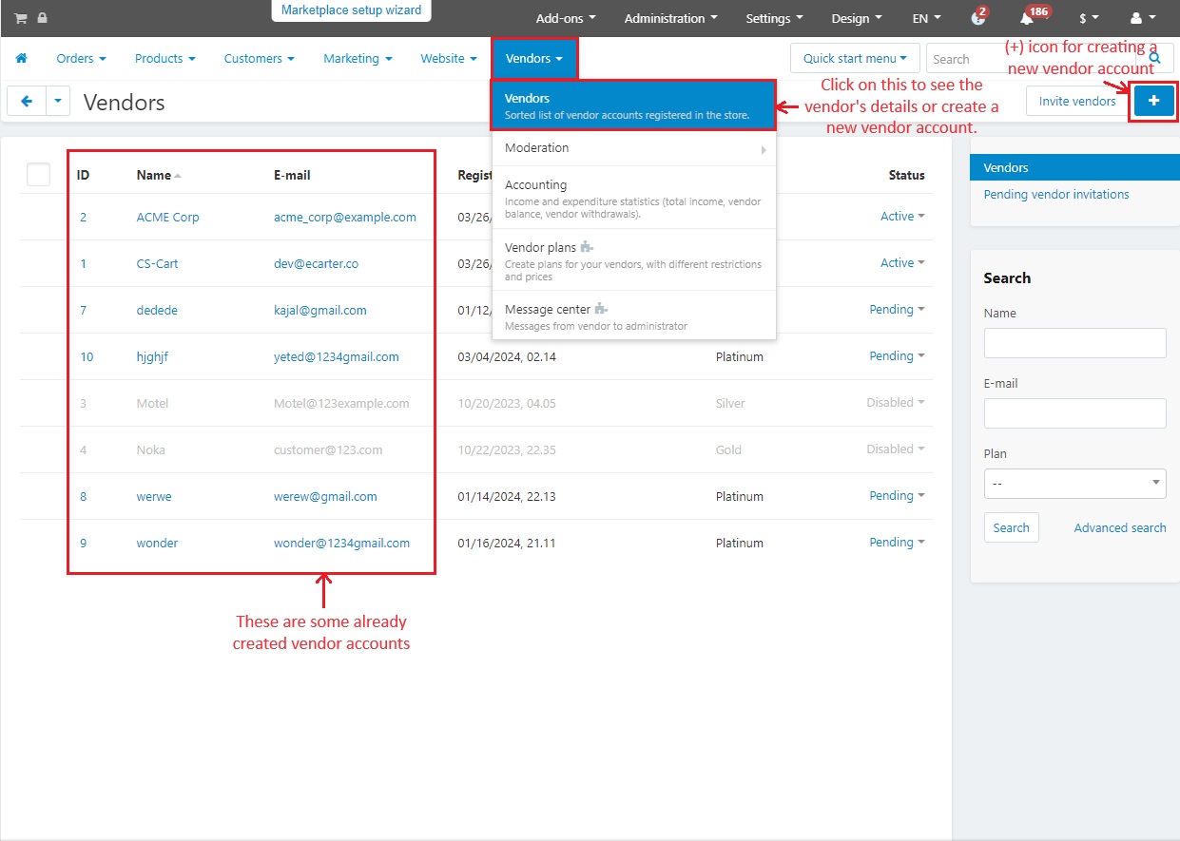Sort vendor list by Status column

pyautogui.click(x=906, y=175)
